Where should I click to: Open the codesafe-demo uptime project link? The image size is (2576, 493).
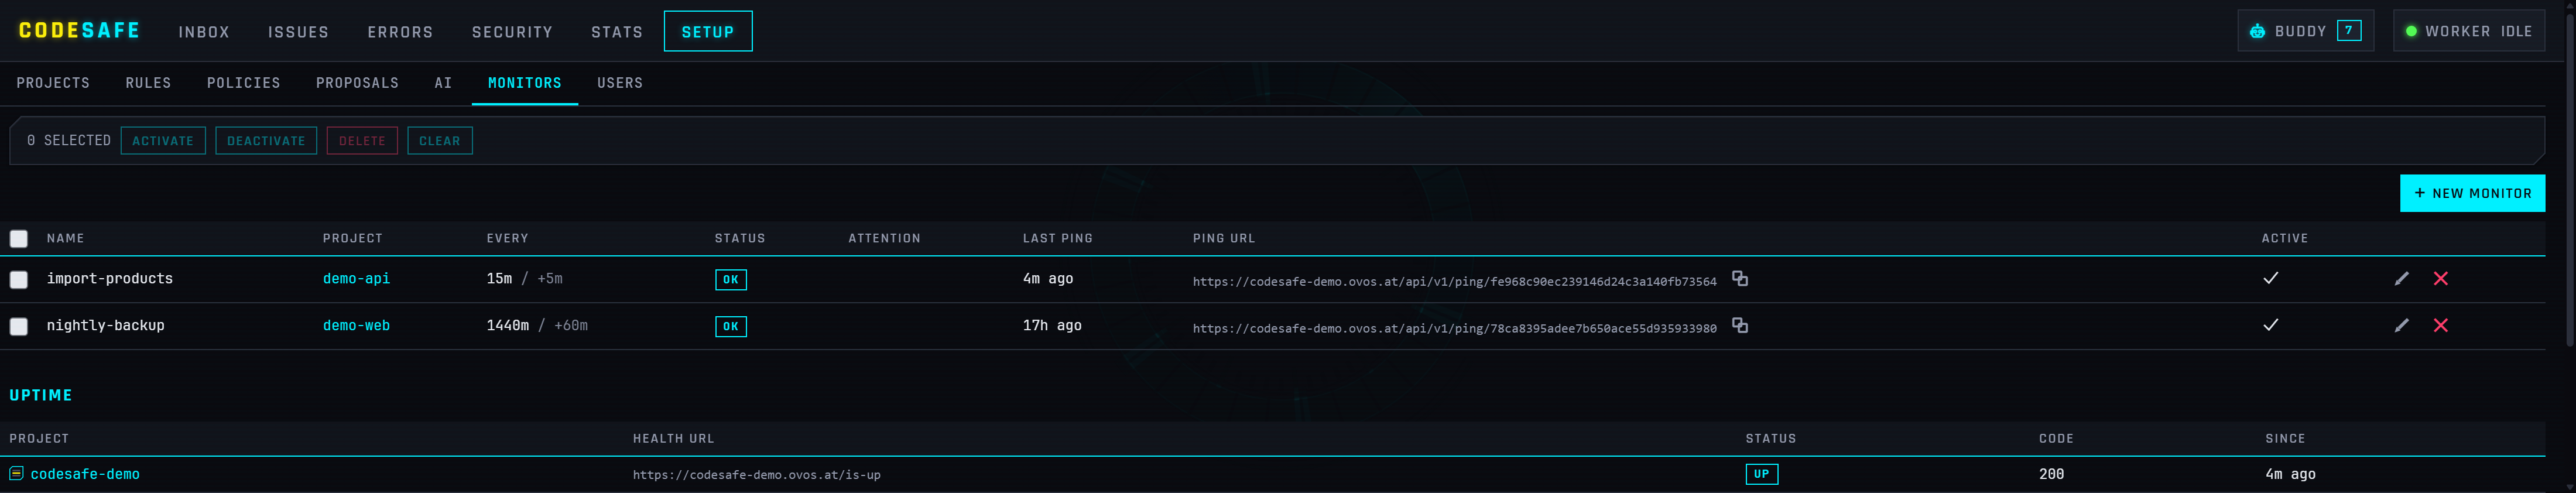[x=85, y=474]
